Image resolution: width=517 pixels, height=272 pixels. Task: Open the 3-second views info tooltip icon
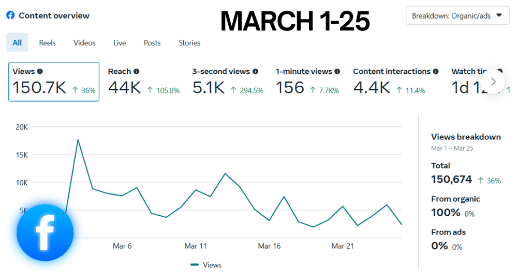pyautogui.click(x=256, y=71)
